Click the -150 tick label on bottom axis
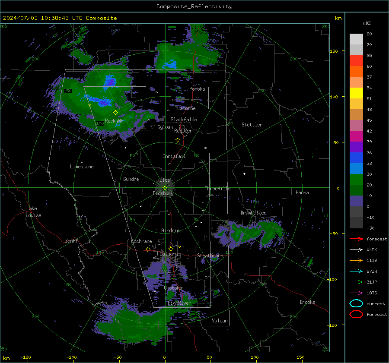389x363 pixels. [x=26, y=357]
